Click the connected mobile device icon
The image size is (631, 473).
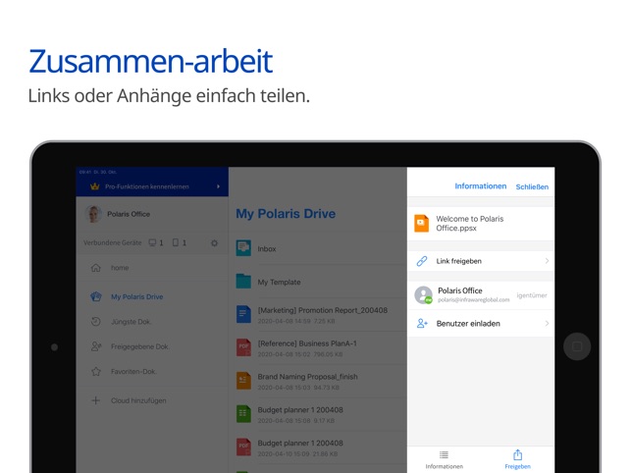pyautogui.click(x=176, y=242)
